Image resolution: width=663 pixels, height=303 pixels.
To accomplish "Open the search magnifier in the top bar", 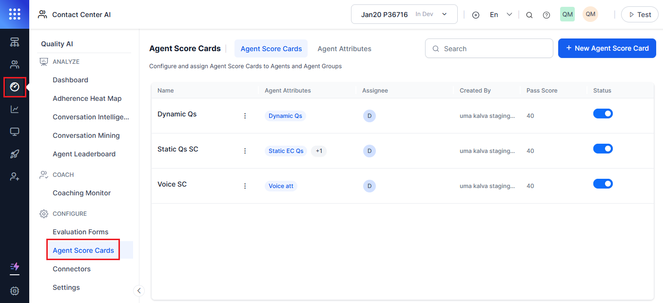I will [x=529, y=15].
